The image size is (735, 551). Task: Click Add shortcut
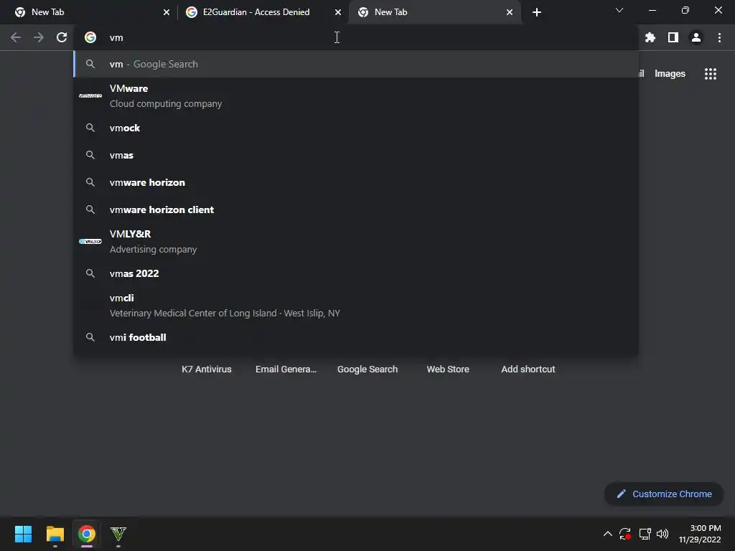[528, 369]
